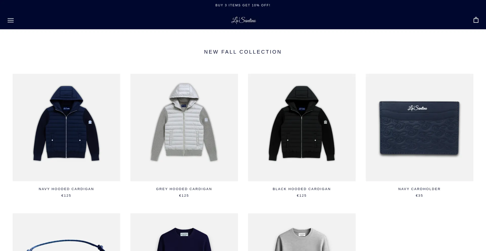Click the €125 price under Navy Hooded Cardigan
This screenshot has width=486, height=251.
pyautogui.click(x=66, y=196)
